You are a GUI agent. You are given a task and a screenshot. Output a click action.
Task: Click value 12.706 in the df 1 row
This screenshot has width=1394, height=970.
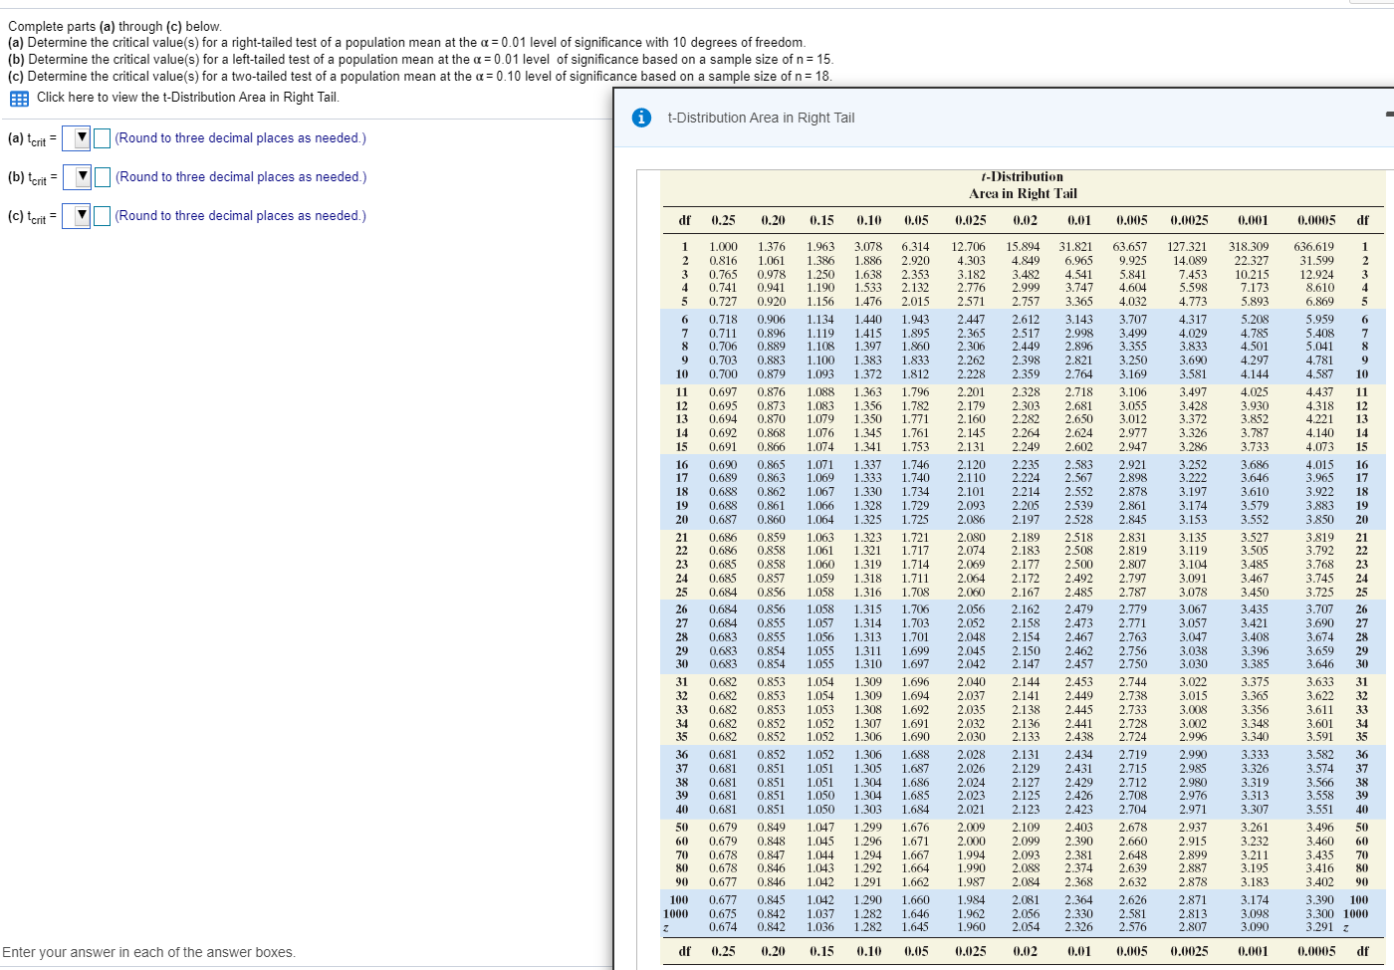coord(968,247)
